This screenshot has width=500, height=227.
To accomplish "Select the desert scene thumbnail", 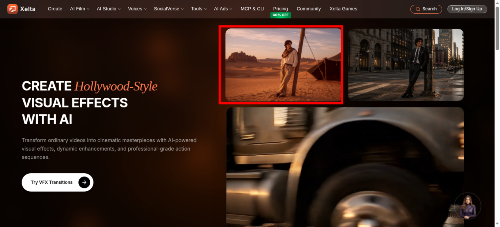I will pyautogui.click(x=283, y=65).
